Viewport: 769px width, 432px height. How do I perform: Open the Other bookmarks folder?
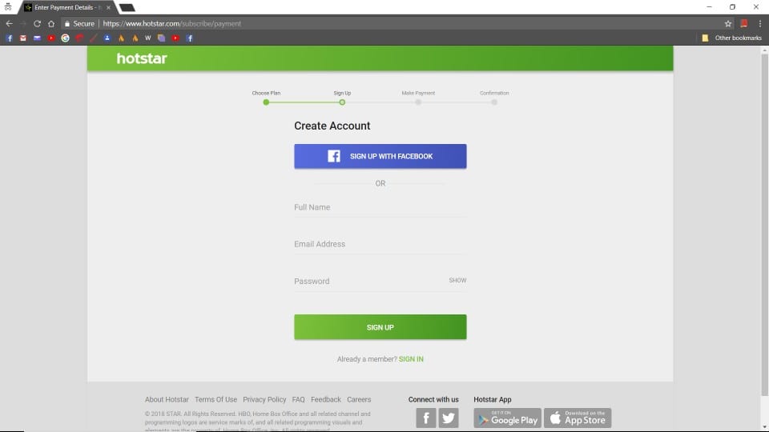tap(731, 38)
